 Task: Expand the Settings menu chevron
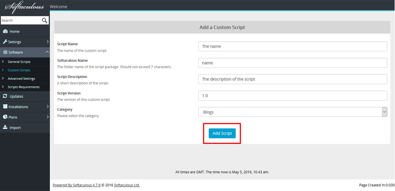pyautogui.click(x=47, y=42)
